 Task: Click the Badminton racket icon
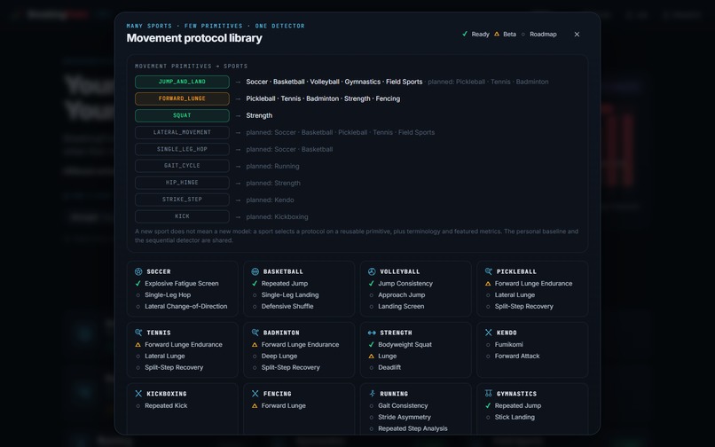(255, 333)
